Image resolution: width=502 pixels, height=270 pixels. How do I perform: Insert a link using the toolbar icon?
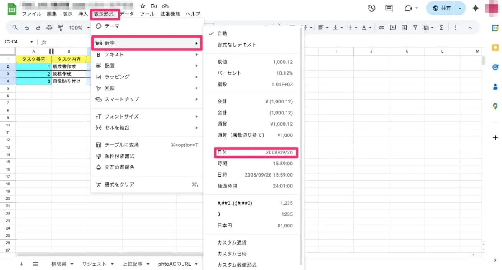click(x=382, y=28)
